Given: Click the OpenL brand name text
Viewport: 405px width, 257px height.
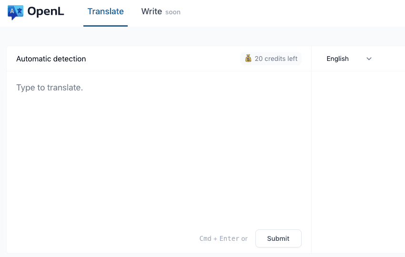Looking at the screenshot, I should tap(46, 12).
